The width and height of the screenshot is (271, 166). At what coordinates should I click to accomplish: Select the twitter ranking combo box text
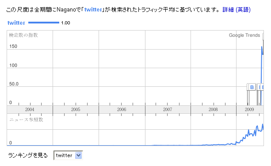pos(64,155)
